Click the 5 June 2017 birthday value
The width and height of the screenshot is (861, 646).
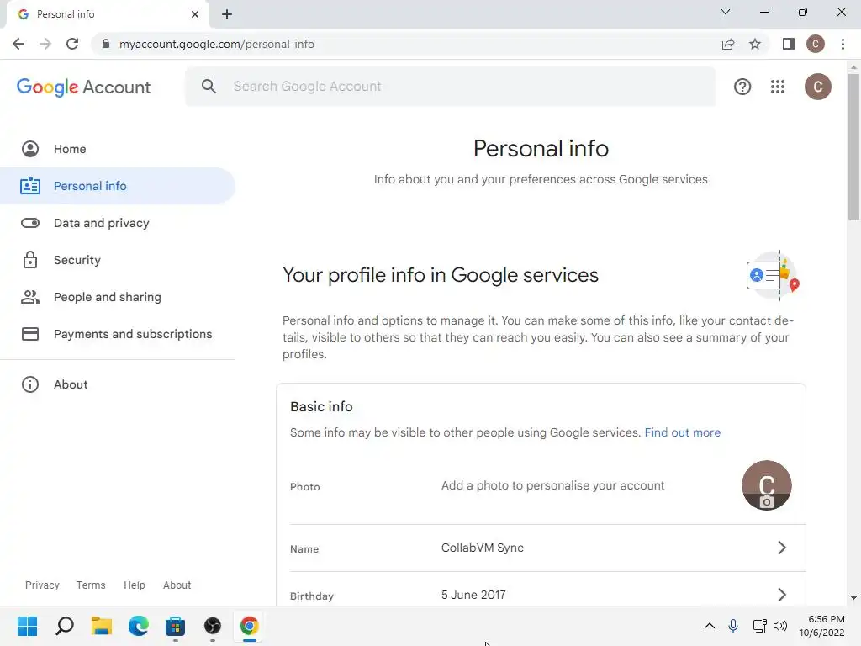(473, 595)
